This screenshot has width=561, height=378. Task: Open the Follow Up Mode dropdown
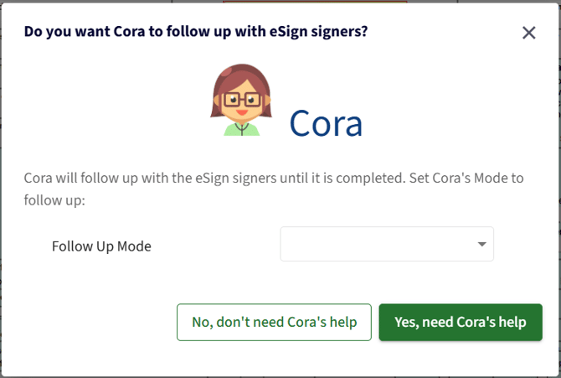(387, 244)
